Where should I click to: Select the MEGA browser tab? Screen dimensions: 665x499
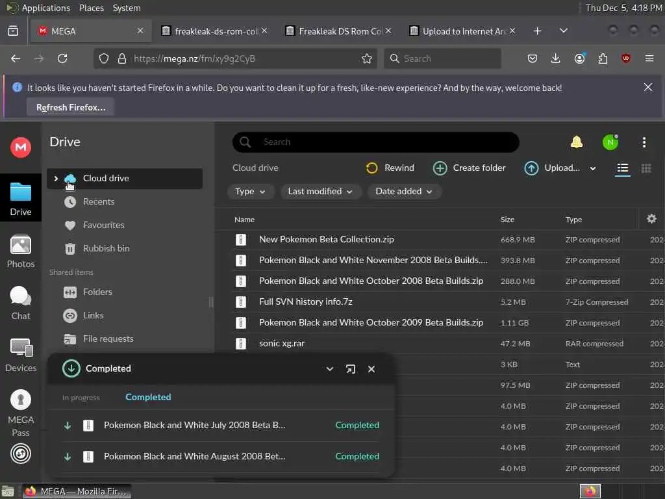(x=91, y=31)
